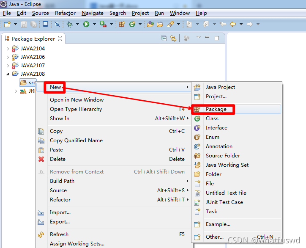Click Collapse All in Package Explorer
306x248 pixels.
pyautogui.click(x=164, y=39)
